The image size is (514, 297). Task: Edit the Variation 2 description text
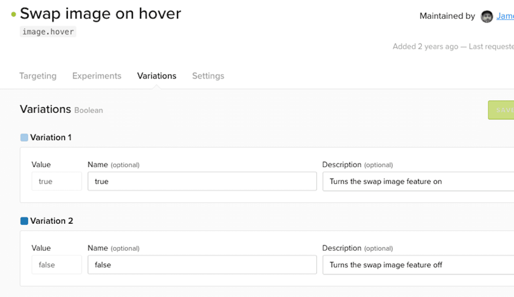pyautogui.click(x=417, y=265)
